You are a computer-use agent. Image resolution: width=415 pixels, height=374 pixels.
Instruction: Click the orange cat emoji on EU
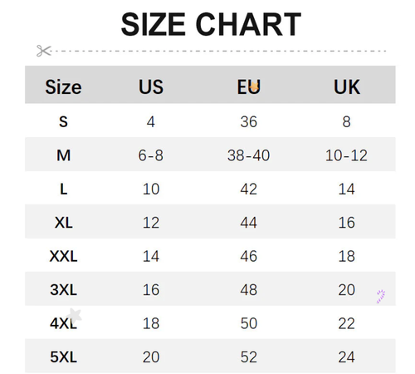click(254, 86)
